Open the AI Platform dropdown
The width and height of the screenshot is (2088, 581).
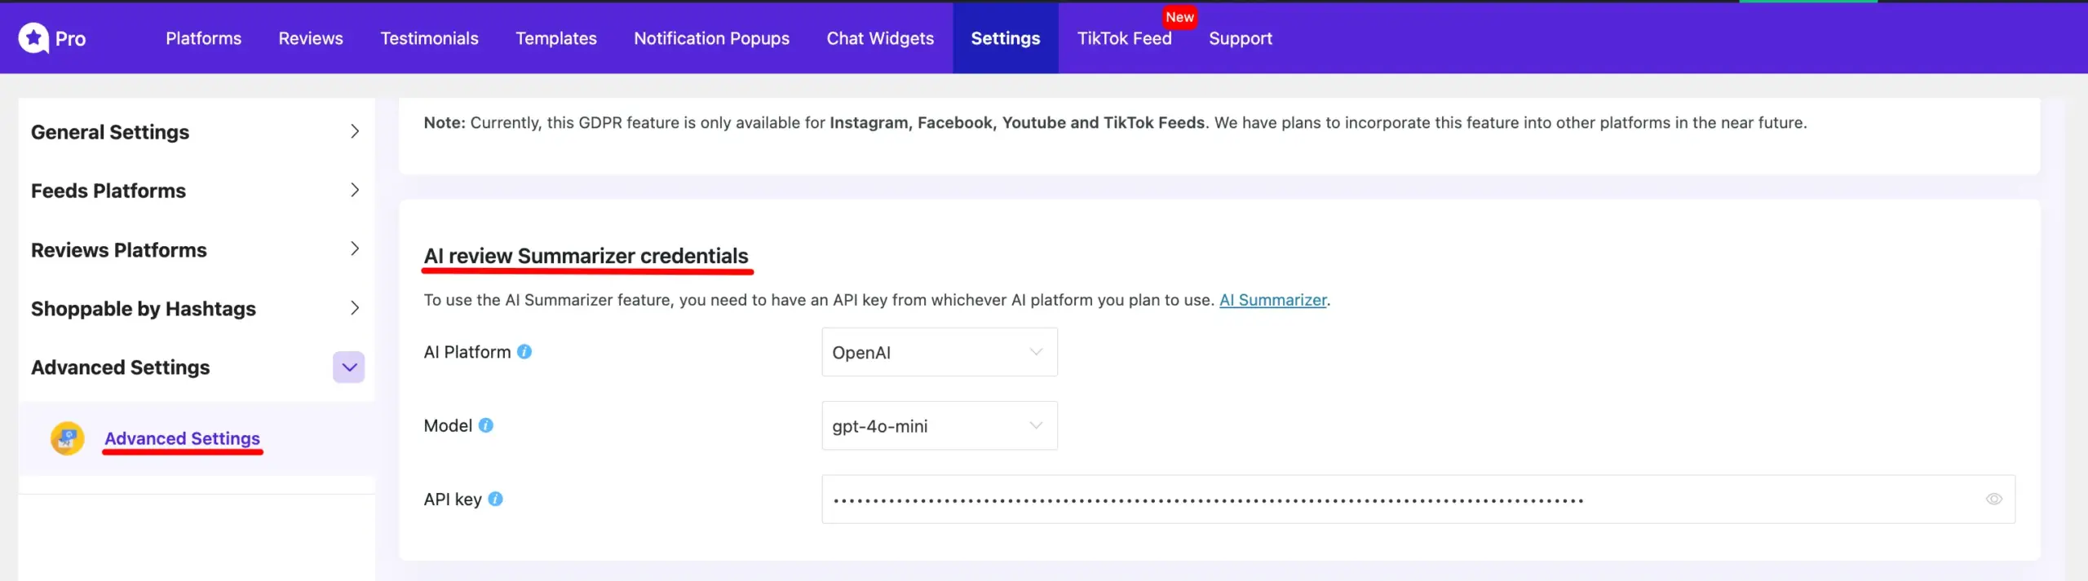pos(939,352)
